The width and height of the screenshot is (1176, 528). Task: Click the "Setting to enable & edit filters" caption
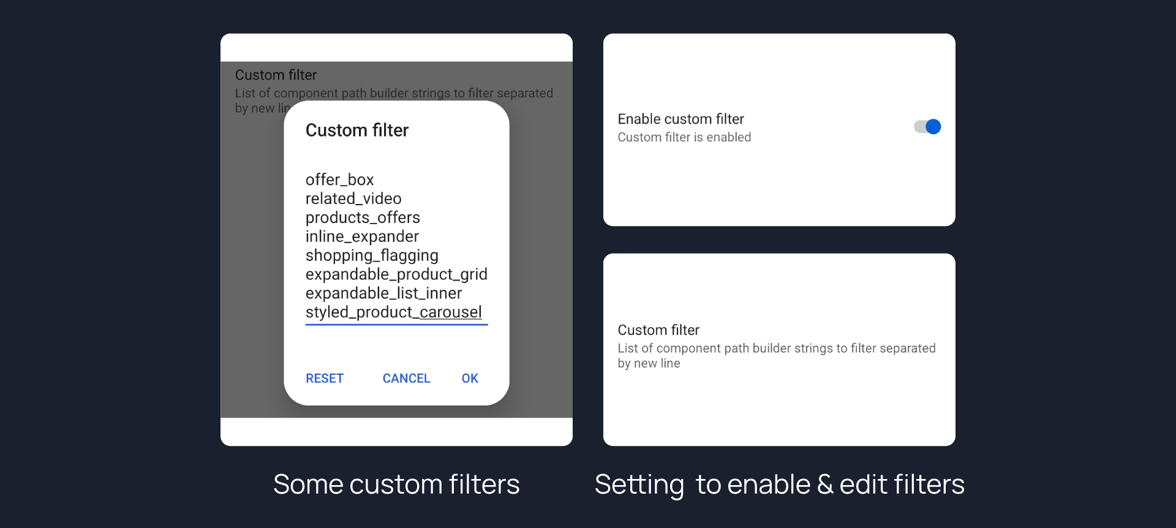(779, 485)
